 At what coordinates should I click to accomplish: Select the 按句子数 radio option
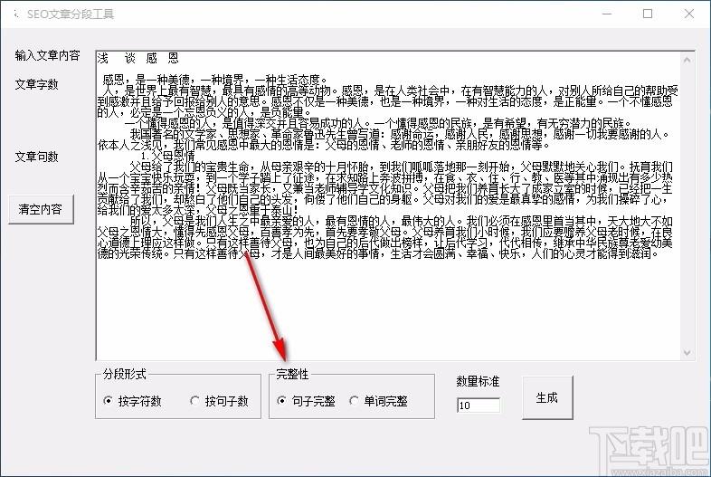click(x=220, y=401)
